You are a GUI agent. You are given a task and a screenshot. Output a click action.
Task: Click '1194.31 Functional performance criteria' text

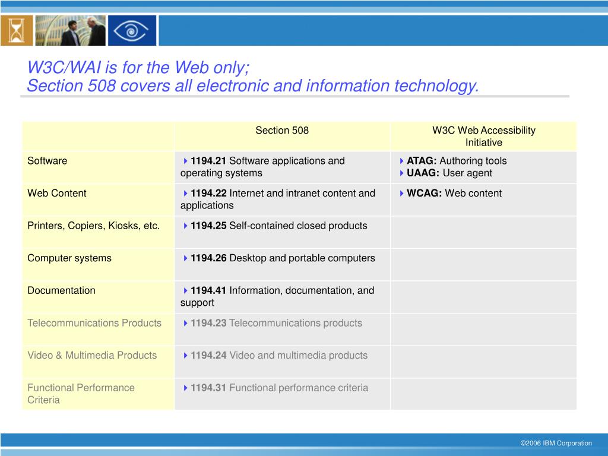pos(279,388)
